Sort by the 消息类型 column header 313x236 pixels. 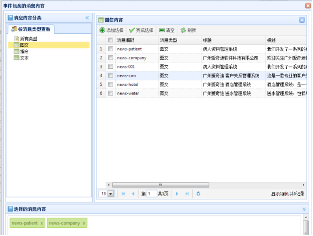pos(180,40)
